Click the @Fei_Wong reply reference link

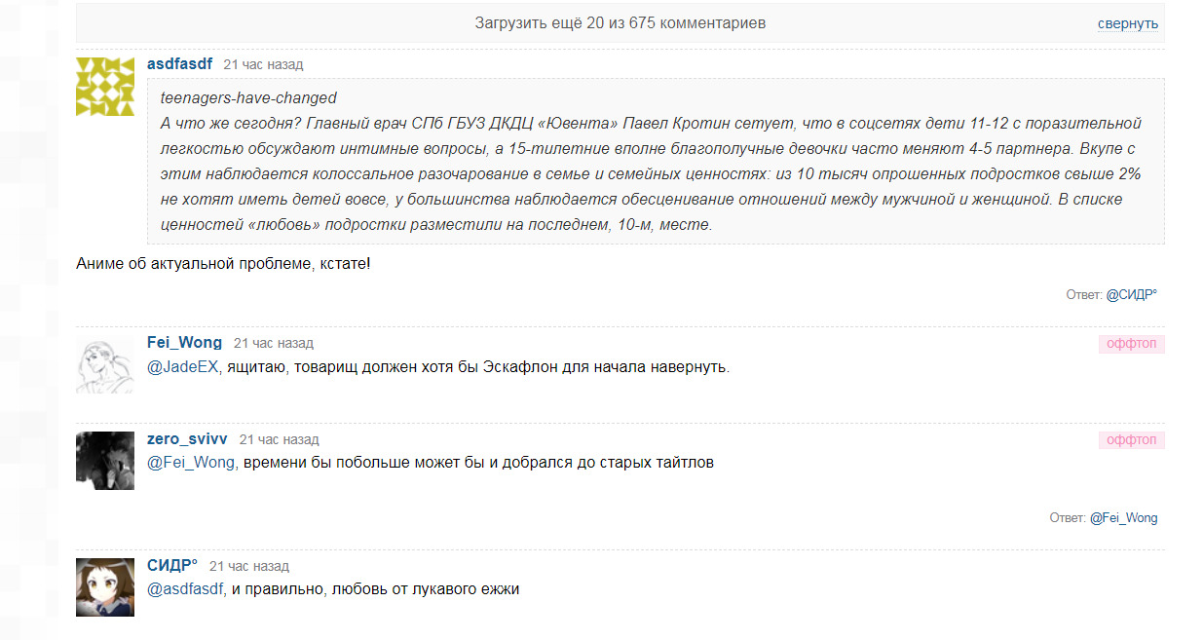click(x=1123, y=518)
